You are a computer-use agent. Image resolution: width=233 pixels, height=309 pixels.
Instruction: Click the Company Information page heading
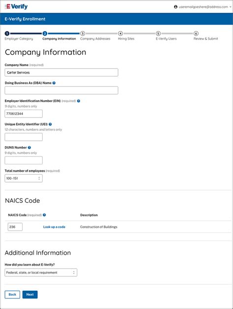(46, 52)
